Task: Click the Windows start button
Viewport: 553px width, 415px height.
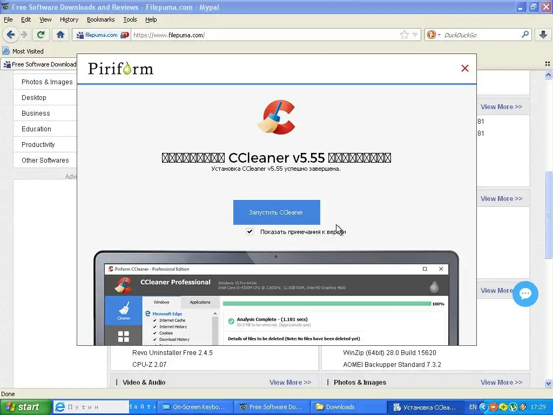Action: pos(25,407)
